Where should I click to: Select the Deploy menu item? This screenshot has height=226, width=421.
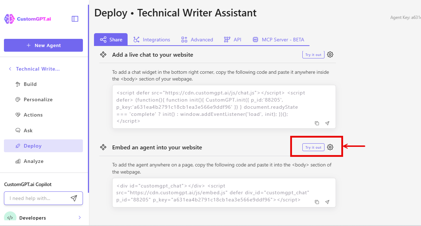[x=43, y=146]
